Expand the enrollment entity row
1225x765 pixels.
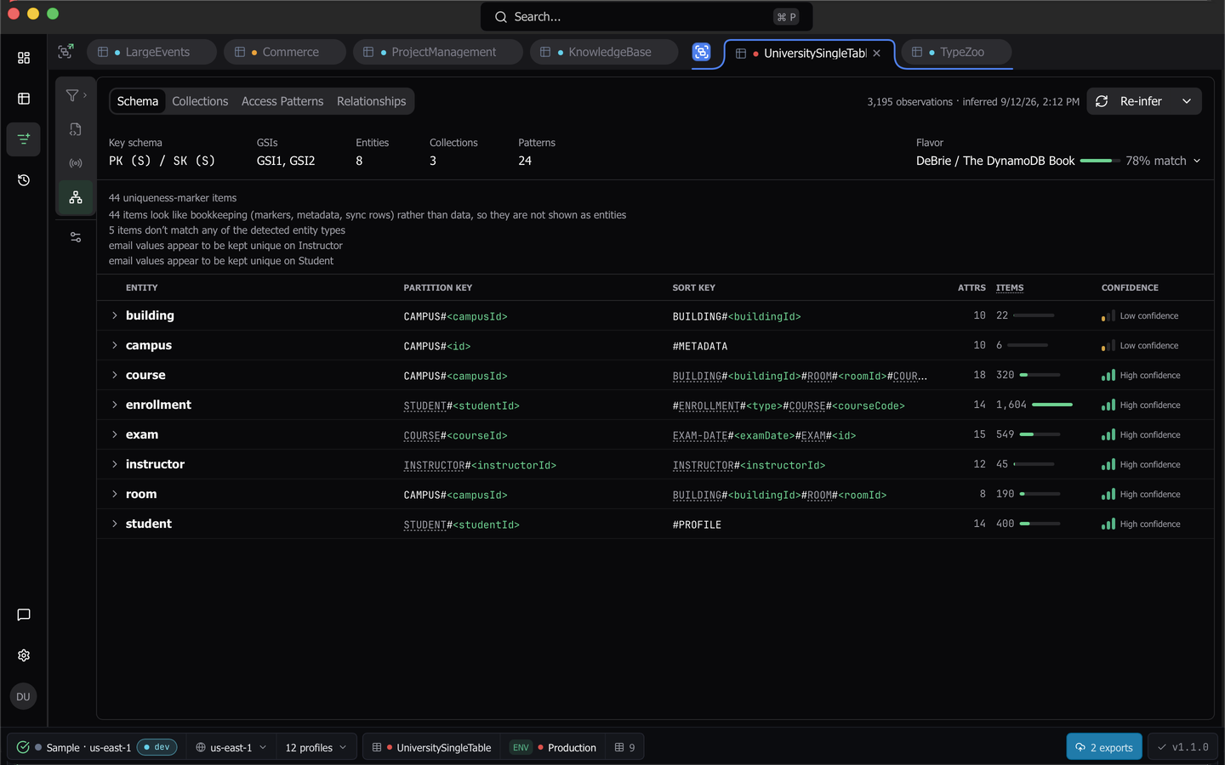115,405
